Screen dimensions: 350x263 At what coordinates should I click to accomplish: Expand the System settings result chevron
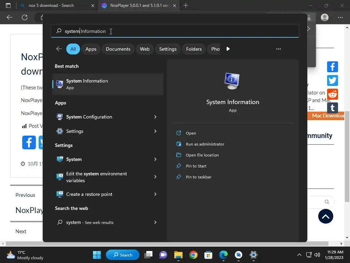coord(155,159)
